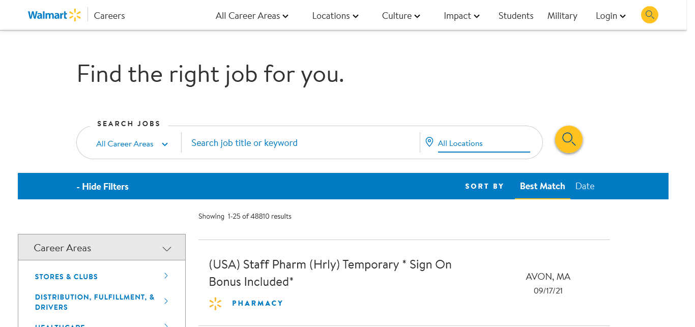
Task: Sort results by Date
Action: click(585, 186)
